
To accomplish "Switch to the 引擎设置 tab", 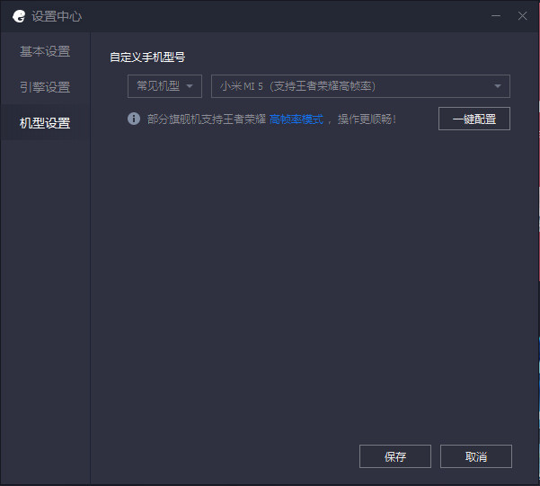I will (45, 87).
